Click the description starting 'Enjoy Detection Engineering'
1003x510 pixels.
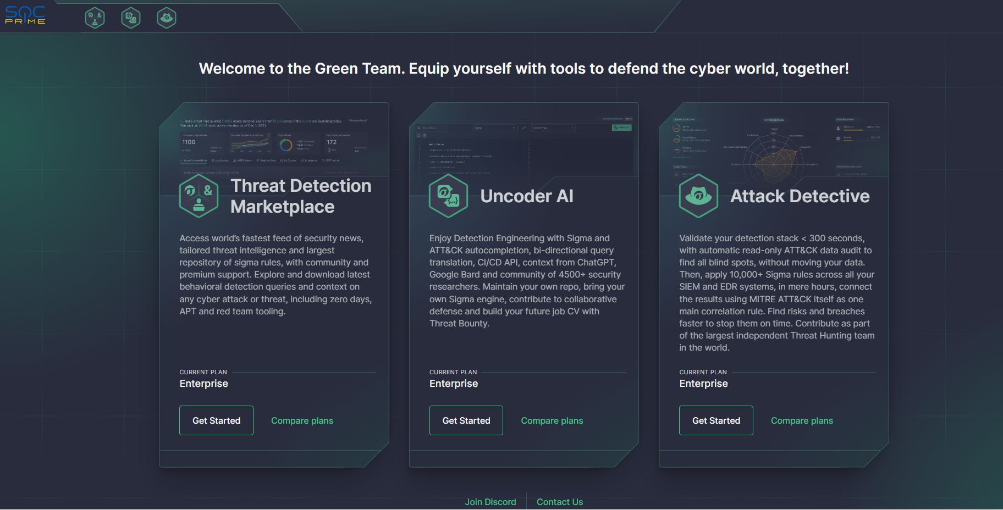click(x=527, y=281)
